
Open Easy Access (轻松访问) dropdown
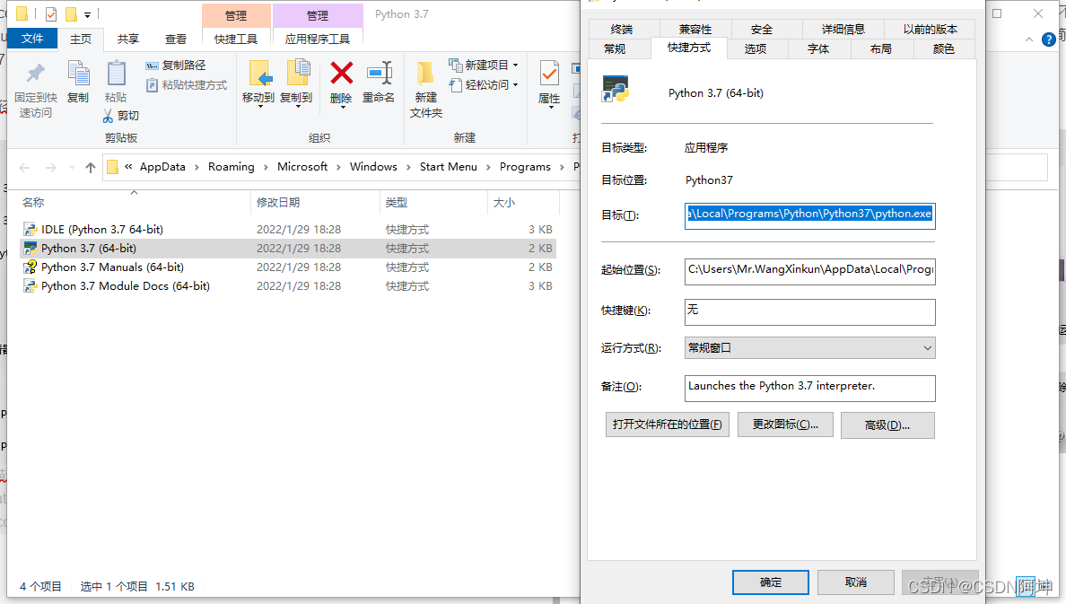pos(484,85)
